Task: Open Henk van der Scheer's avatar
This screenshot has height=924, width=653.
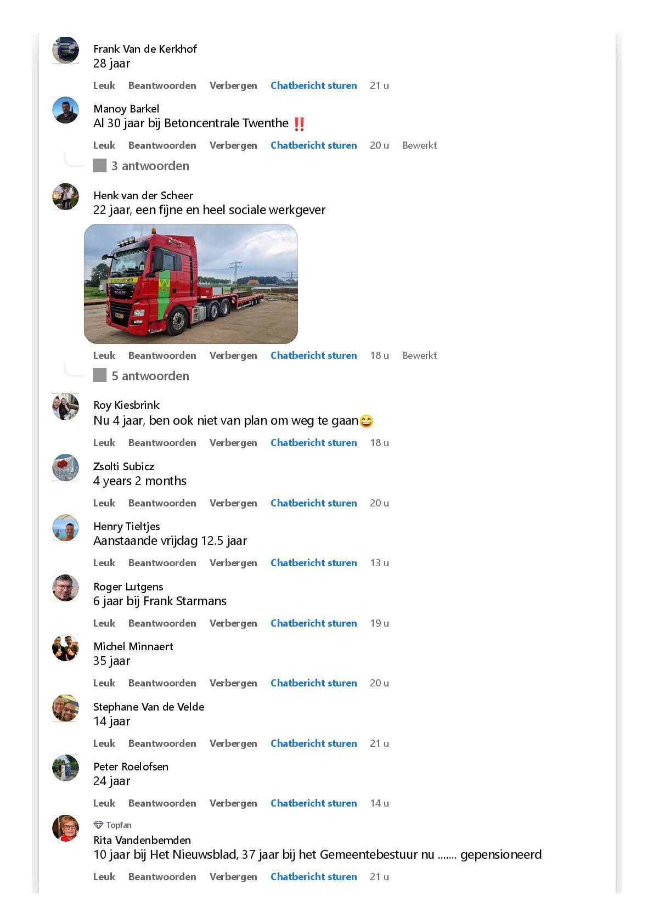Action: point(65,196)
